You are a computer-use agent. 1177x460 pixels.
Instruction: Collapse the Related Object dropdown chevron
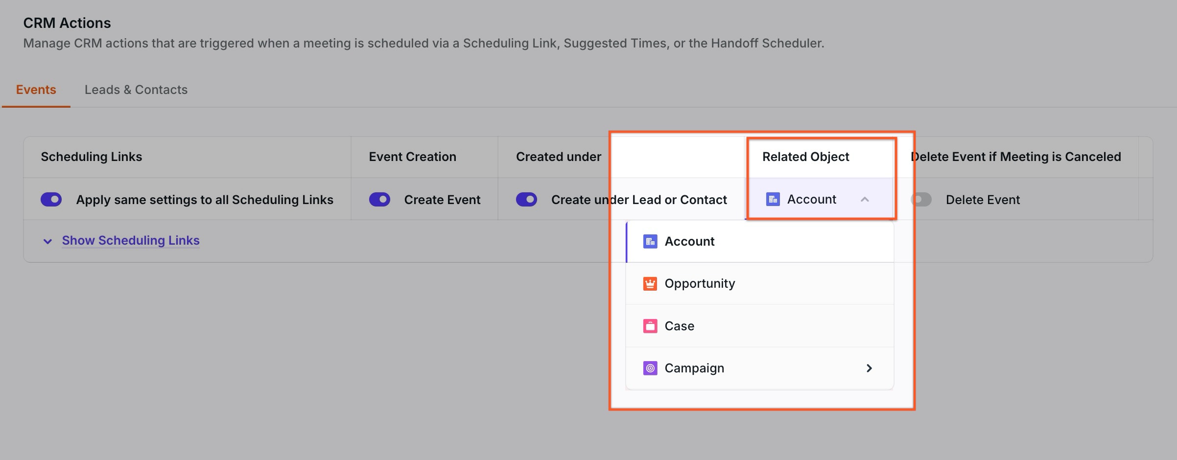pyautogui.click(x=865, y=200)
